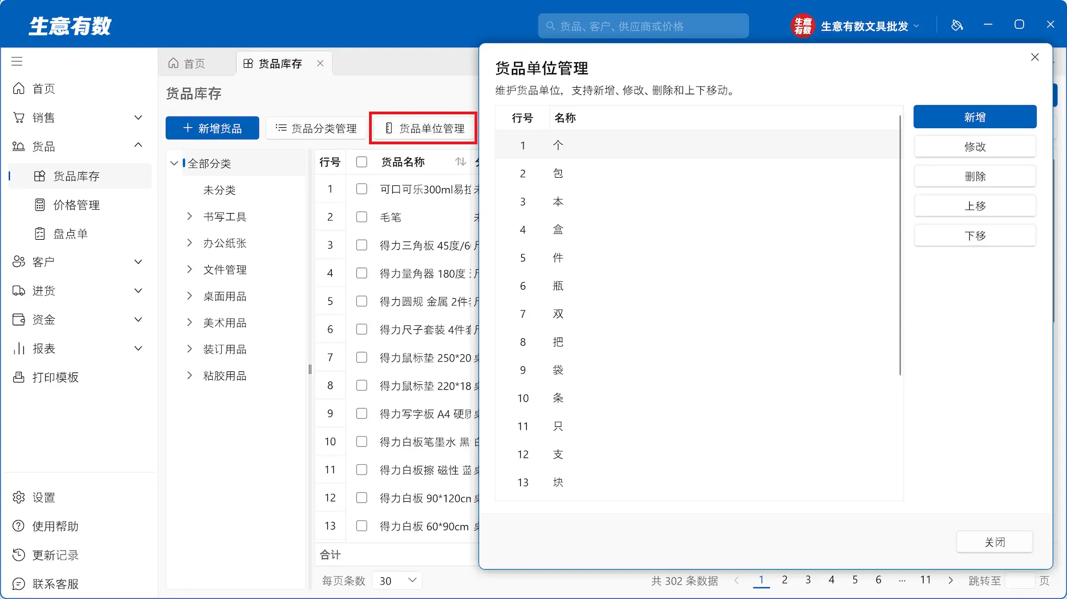The image size is (1067, 599).
Task: Select unit row 瓶
Action: coord(697,286)
